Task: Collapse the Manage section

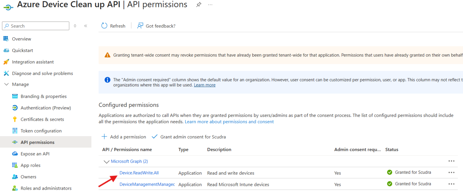Action: click(6, 85)
